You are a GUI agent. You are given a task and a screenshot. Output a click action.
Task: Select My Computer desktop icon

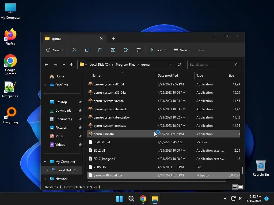pos(10,11)
